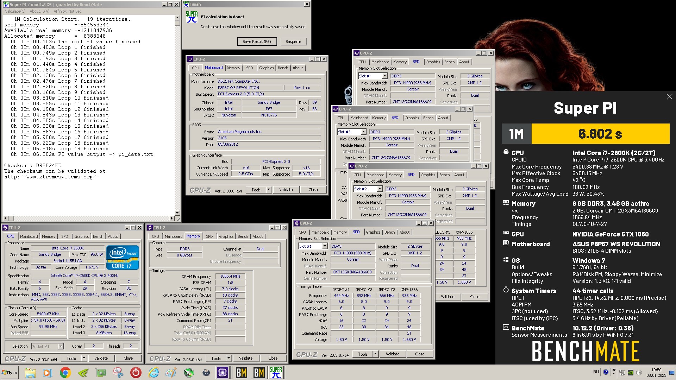676x380 pixels.
Task: Click the Motherboard icon in BenchMate panel
Action: [x=506, y=243]
